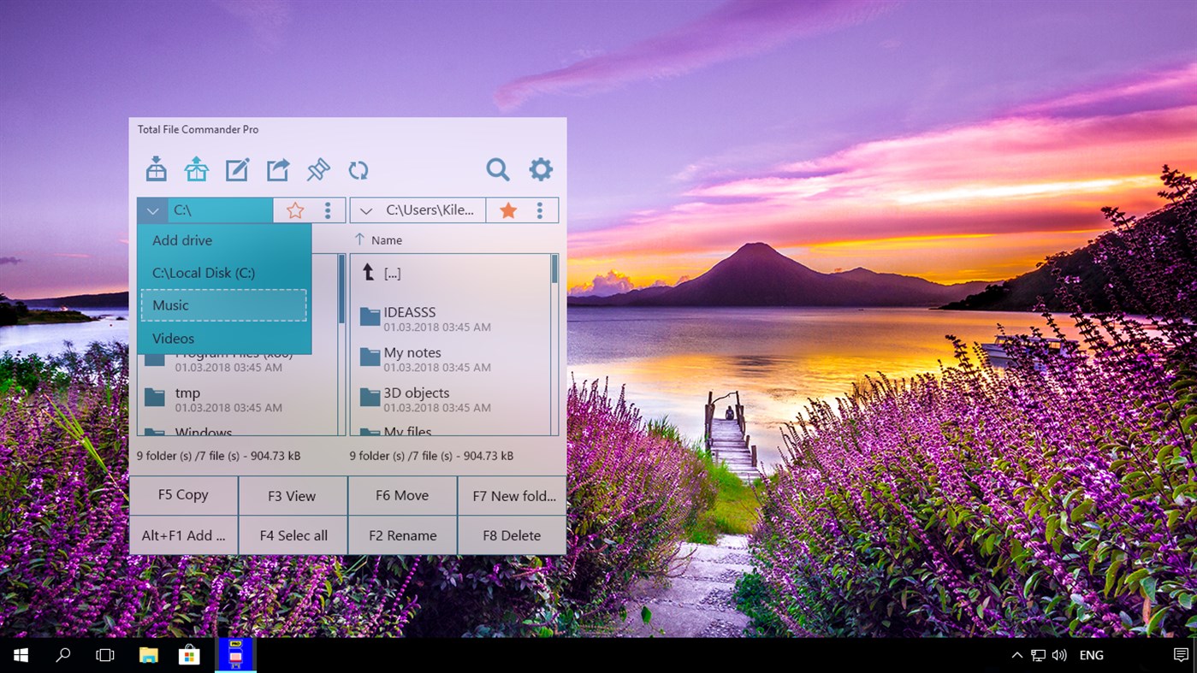1197x673 pixels.
Task: Open Total File Commander from the taskbar
Action: tap(235, 654)
